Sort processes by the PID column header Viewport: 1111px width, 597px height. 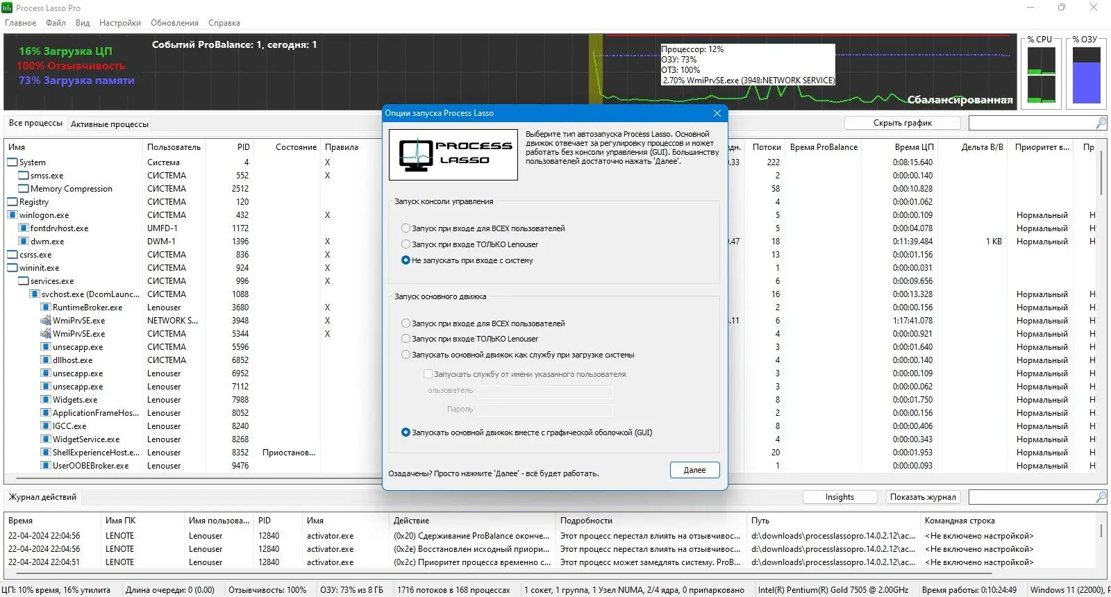tap(230, 147)
